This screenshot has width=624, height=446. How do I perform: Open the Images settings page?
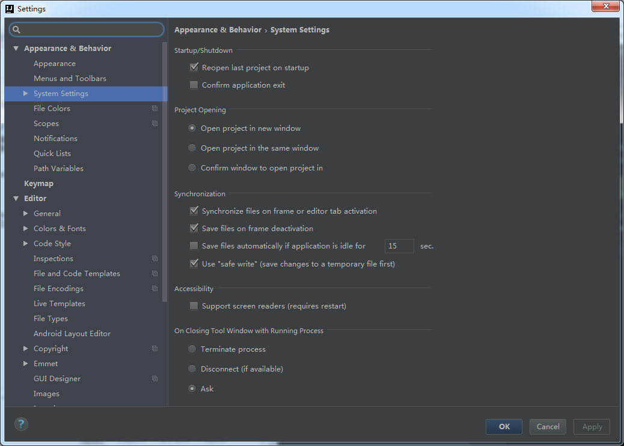click(x=46, y=394)
